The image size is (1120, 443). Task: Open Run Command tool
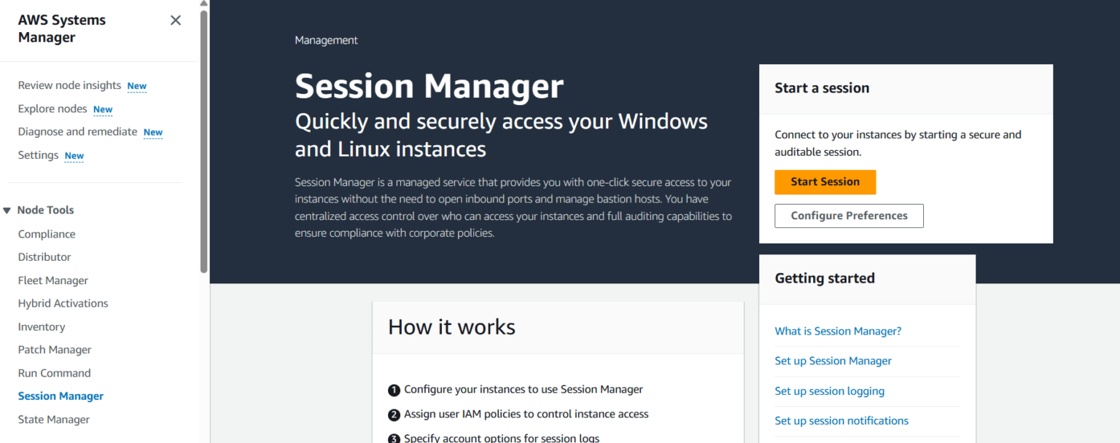(54, 372)
